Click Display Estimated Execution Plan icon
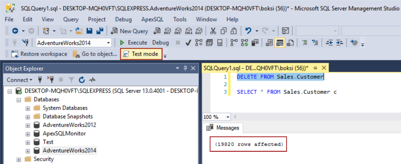This screenshot has height=164, width=401. point(199,43)
